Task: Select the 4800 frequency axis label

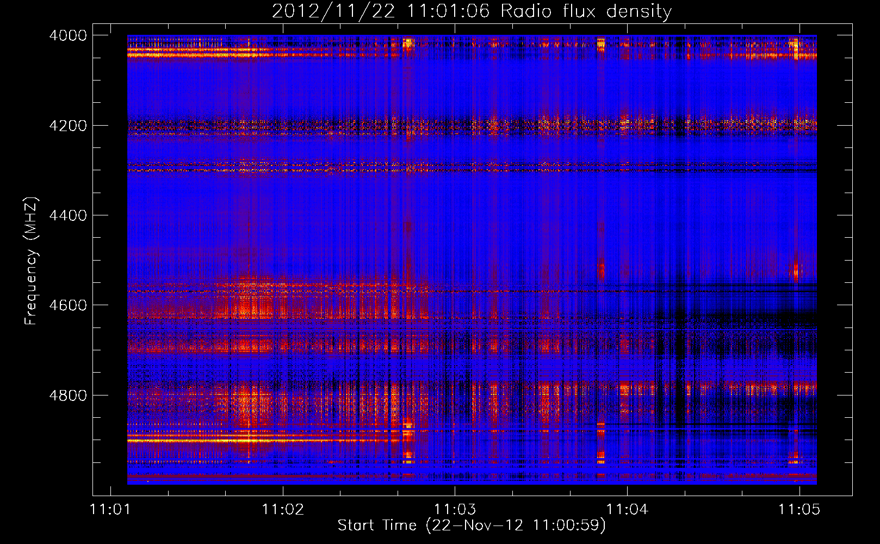Action: coord(68,395)
